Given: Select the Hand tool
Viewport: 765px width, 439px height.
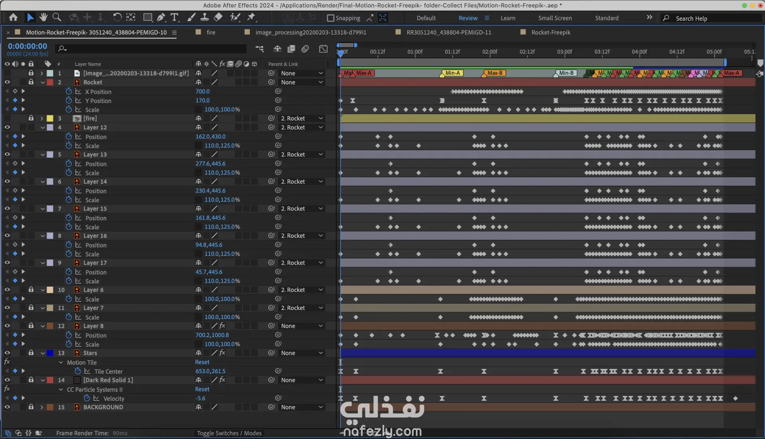Looking at the screenshot, I should [x=43, y=17].
